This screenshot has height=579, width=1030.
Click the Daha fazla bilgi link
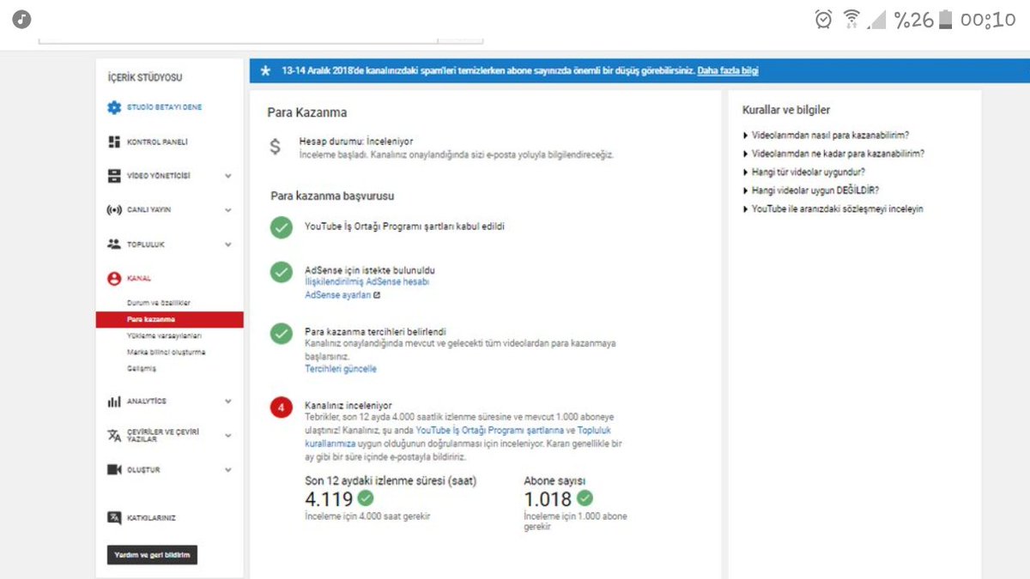728,70
